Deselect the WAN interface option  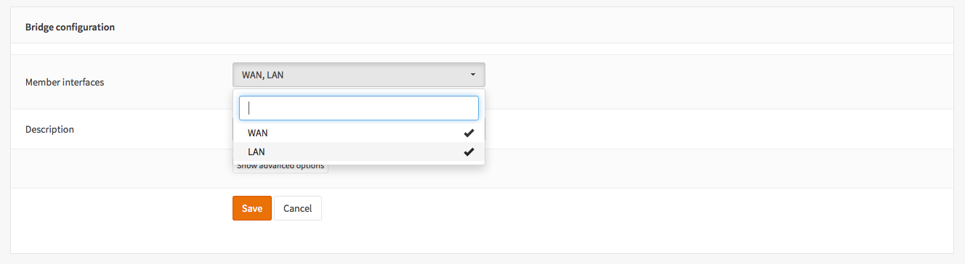coord(359,133)
